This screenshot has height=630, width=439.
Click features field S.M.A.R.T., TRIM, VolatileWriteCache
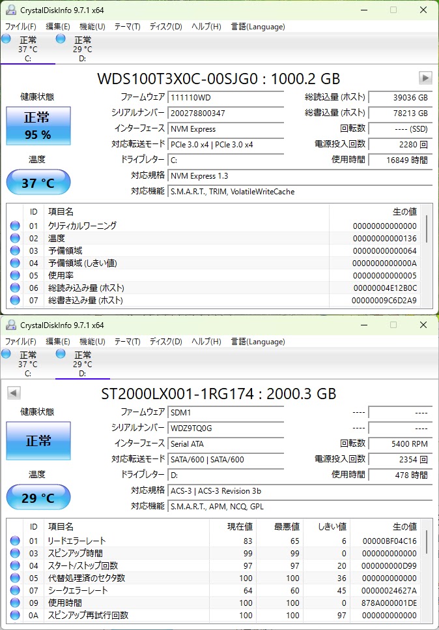tap(300, 192)
